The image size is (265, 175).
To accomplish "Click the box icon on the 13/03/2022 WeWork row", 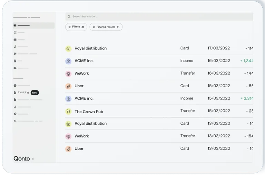I will coord(68,136).
